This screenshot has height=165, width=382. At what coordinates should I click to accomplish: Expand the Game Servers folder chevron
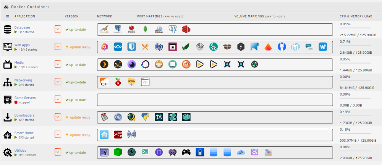58,99
